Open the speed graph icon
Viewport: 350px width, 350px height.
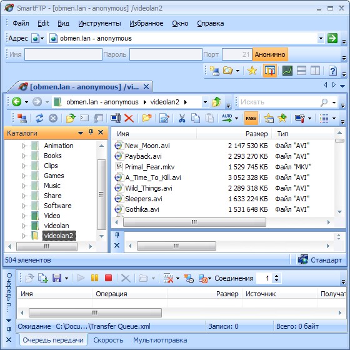tap(287, 71)
